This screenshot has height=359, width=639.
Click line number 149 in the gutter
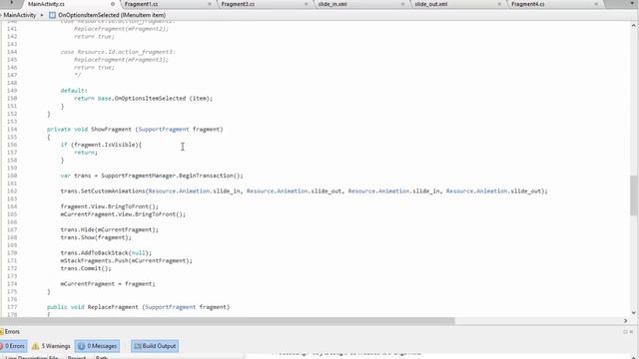tap(12, 91)
